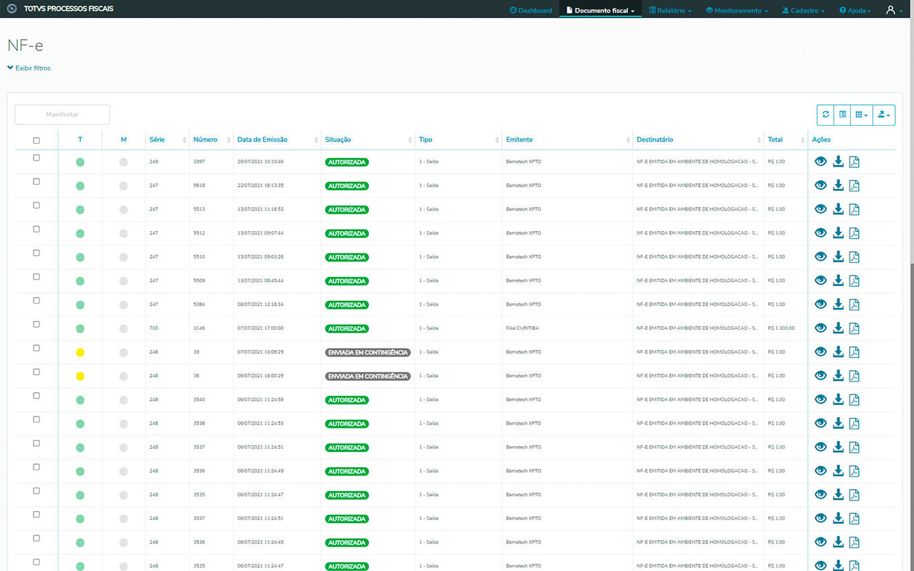
Task: Open PDF for contingency NF-e number 39
Action: [854, 352]
